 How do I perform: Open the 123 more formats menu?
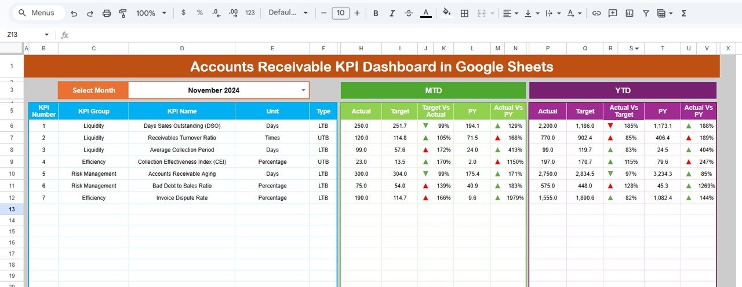pos(250,13)
